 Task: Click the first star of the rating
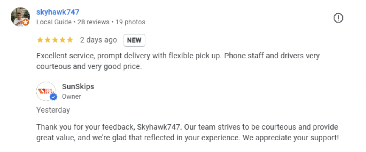click(40, 40)
